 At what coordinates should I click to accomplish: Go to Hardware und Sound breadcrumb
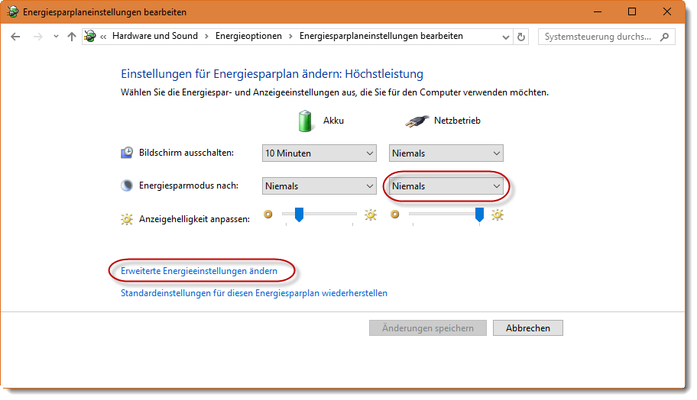(x=154, y=36)
